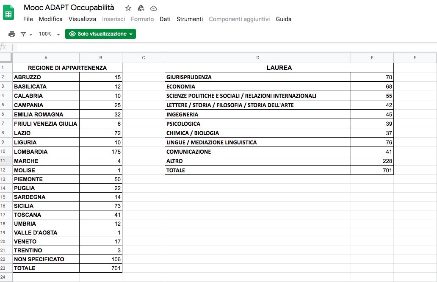Screen dimensions: 437x282
Task: Star the Mooc ADAPT Occupabilità document
Action: pos(128,8)
